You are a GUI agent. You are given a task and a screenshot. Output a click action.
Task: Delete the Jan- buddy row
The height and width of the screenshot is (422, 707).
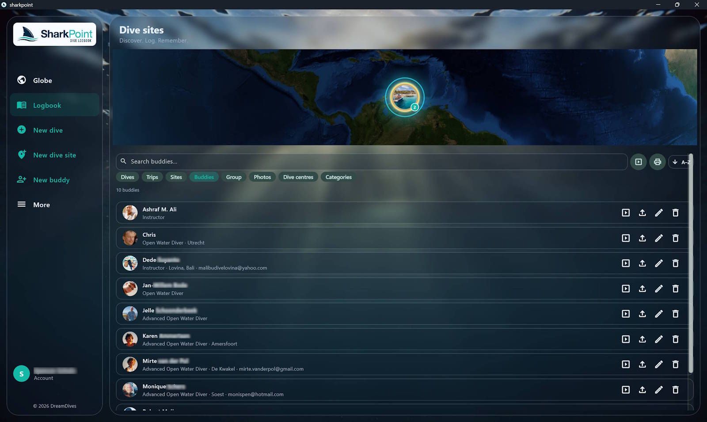[675, 289]
